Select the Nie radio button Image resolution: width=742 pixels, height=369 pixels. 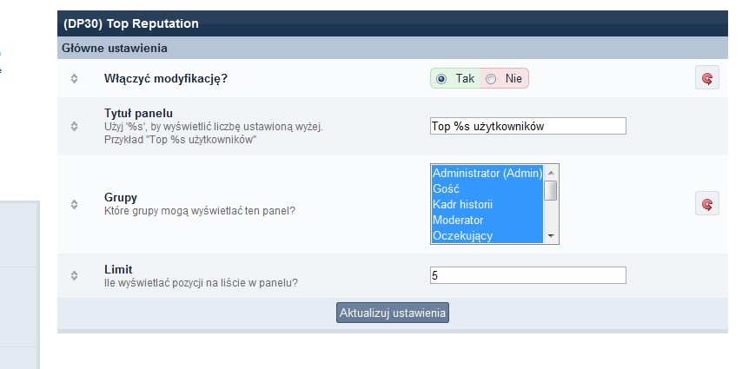point(491,79)
